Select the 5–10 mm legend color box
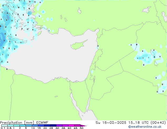Viewport: 167px width, 129px height. coord(29,126)
